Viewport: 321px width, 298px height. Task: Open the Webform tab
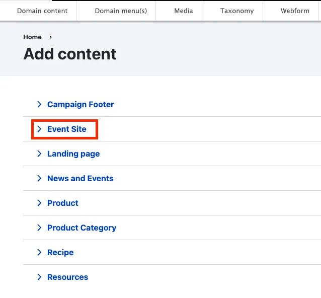tap(295, 11)
